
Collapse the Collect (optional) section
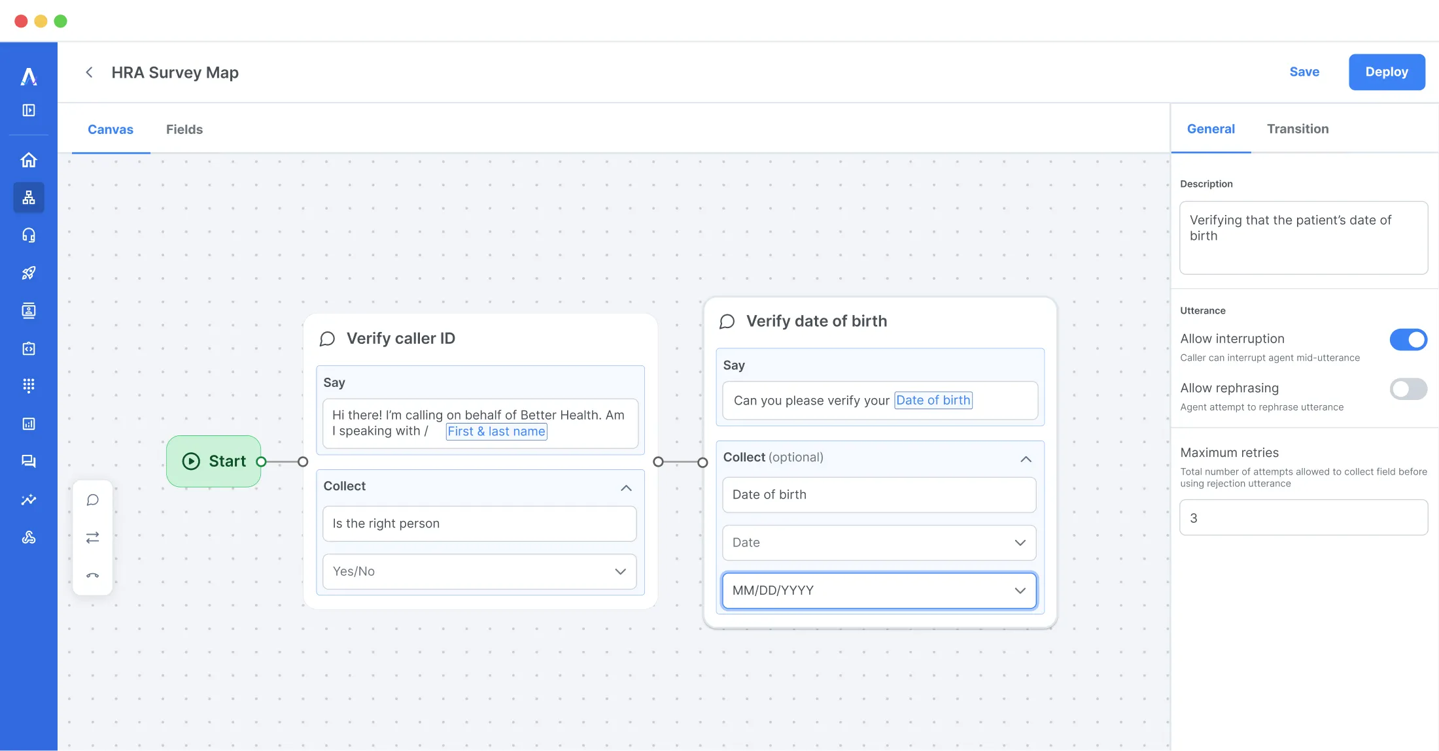(1026, 459)
